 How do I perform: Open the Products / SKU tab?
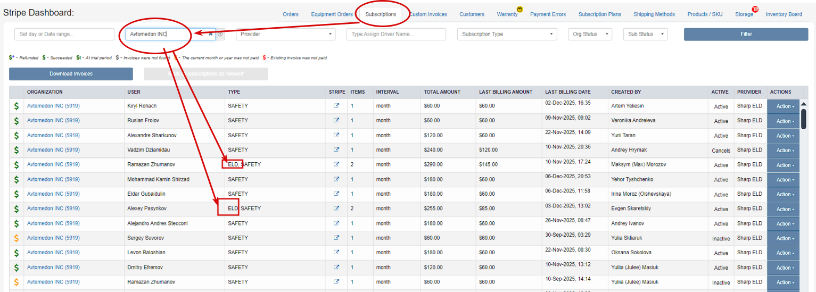pyautogui.click(x=705, y=14)
